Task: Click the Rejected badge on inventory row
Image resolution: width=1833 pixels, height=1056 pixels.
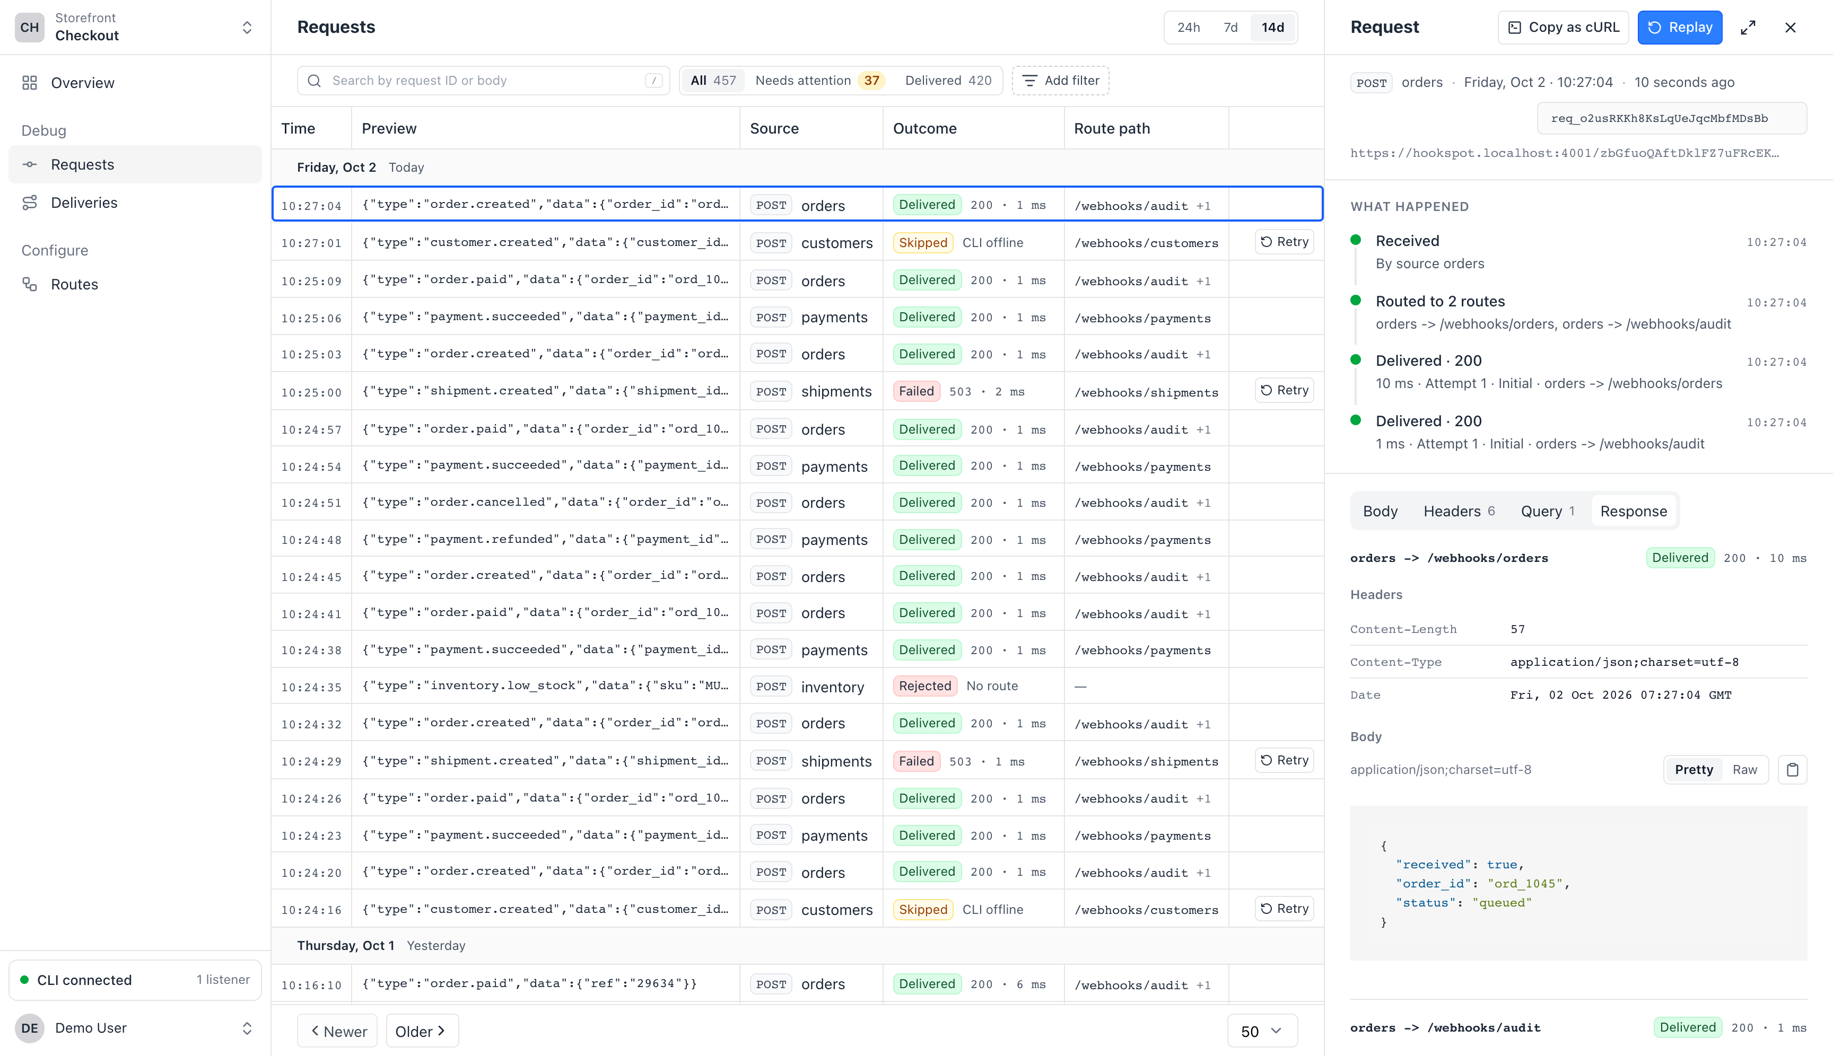Action: (924, 686)
